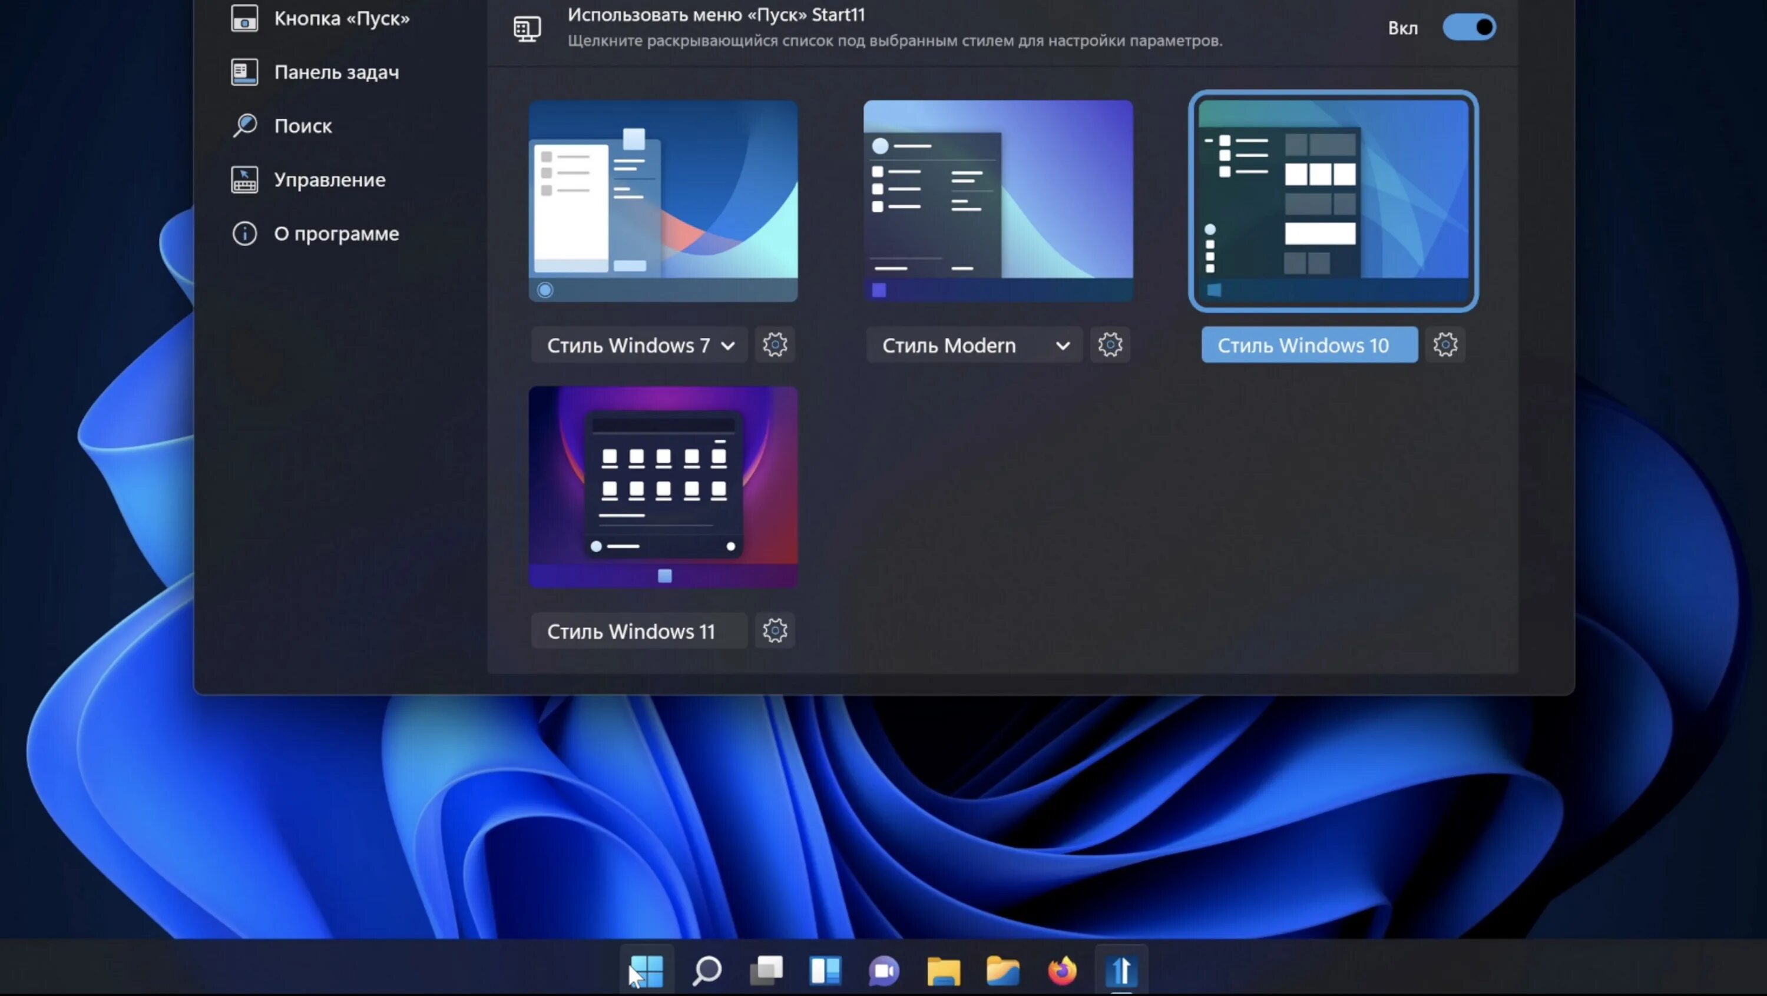Viewport: 1767px width, 996px height.
Task: Open the Панель задач section
Action: pyautogui.click(x=336, y=72)
